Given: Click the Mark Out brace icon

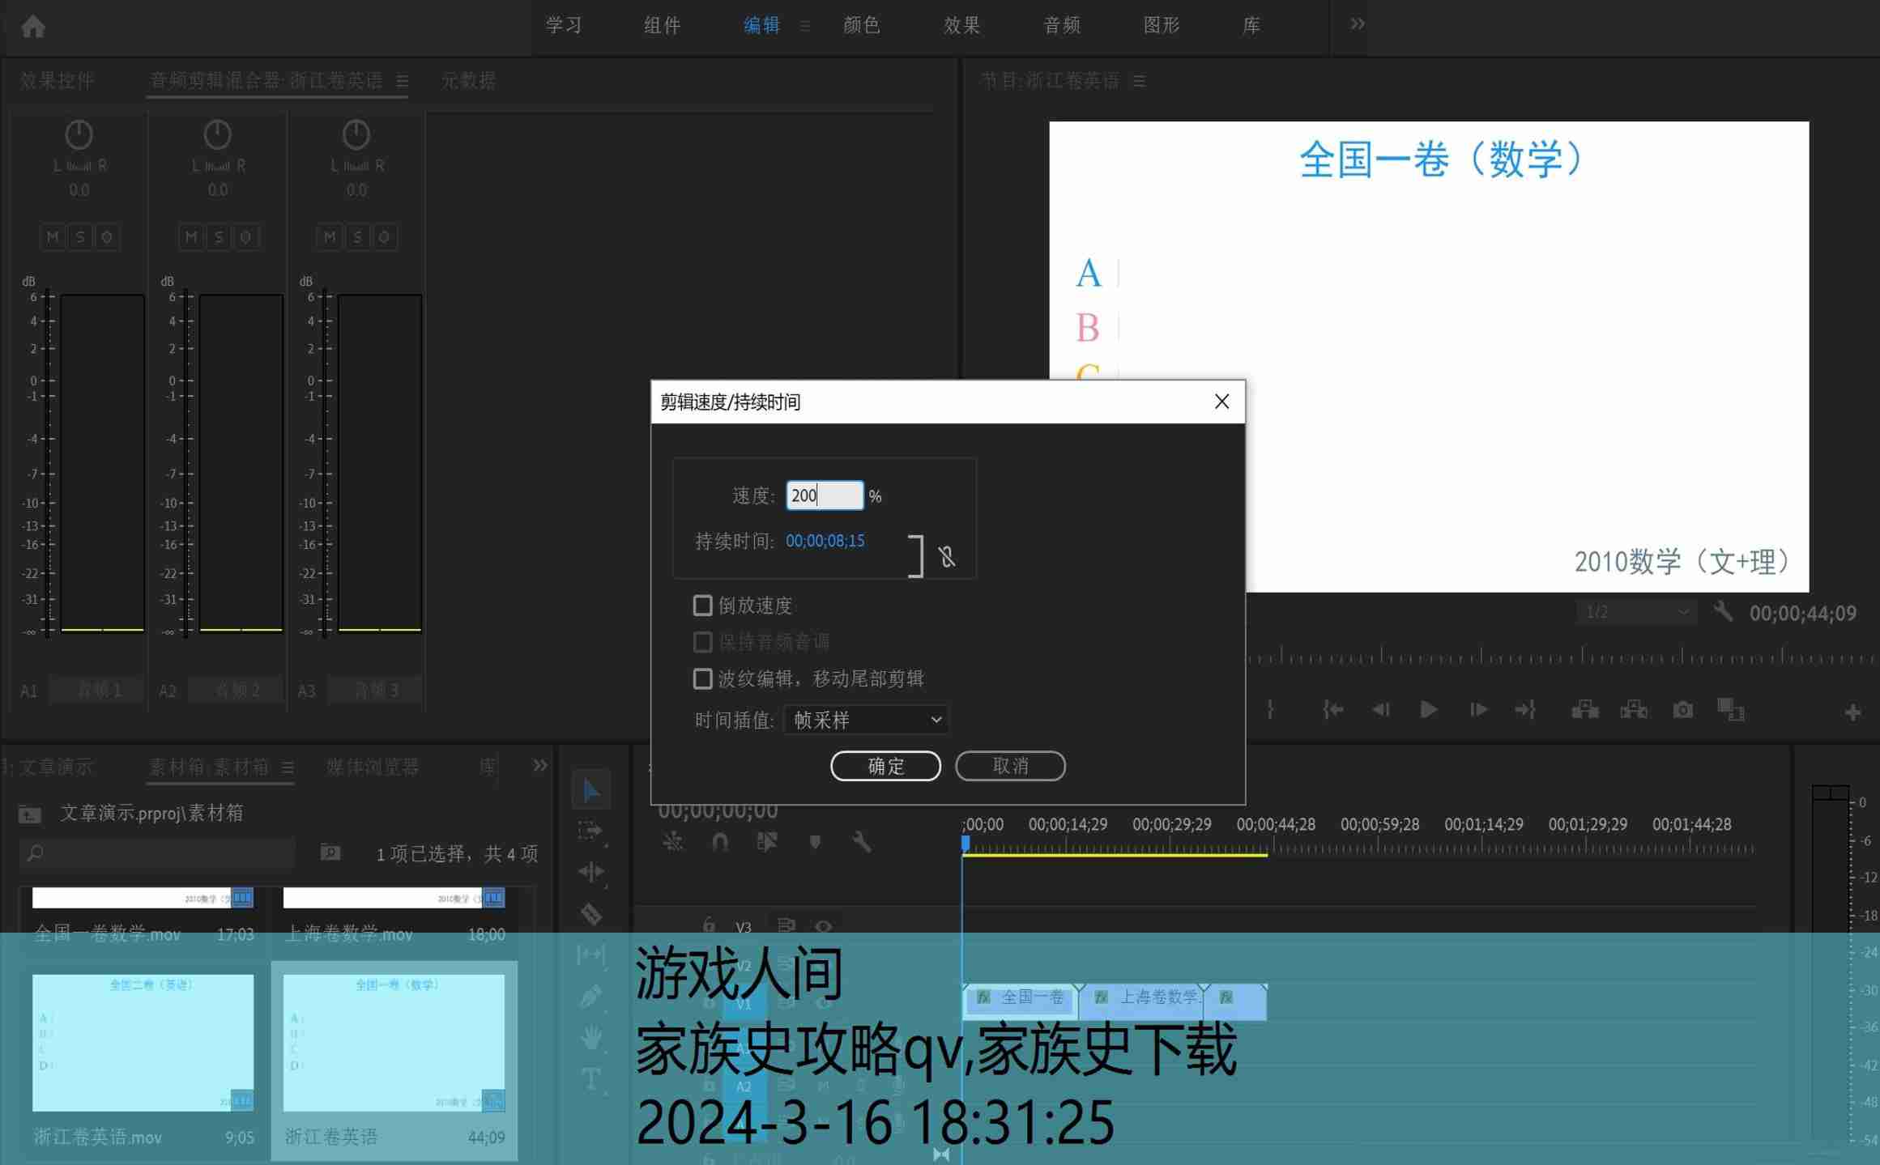Looking at the screenshot, I should 1270,710.
